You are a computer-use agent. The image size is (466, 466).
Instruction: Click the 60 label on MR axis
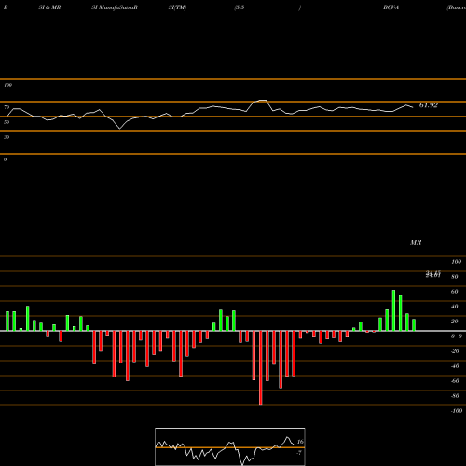[x=455, y=292]
